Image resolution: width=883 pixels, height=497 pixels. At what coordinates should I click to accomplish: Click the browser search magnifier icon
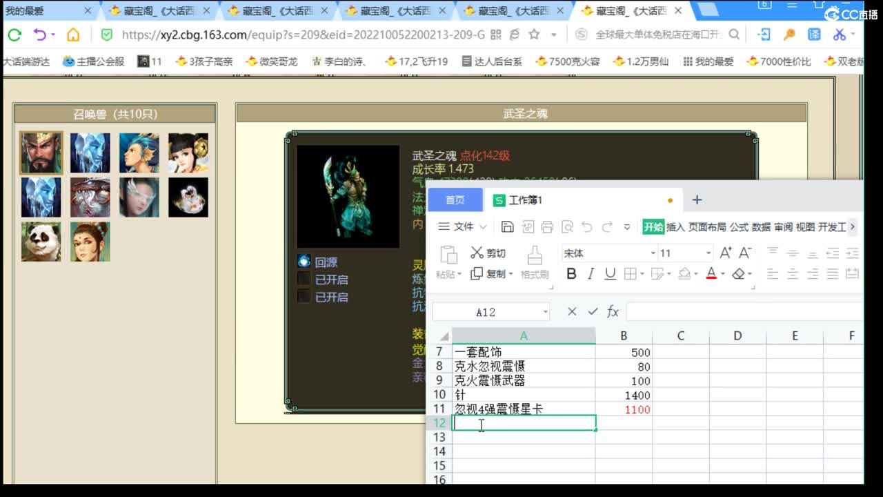point(734,35)
